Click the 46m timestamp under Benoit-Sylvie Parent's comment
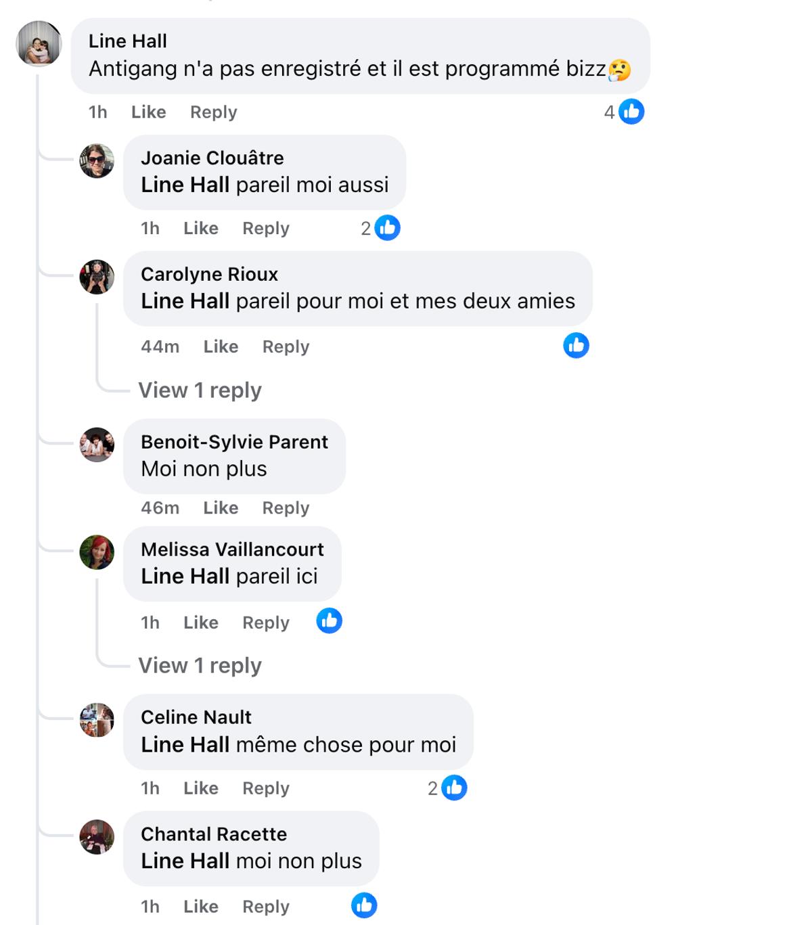Viewport: 812px width, 925px height. pyautogui.click(x=158, y=507)
